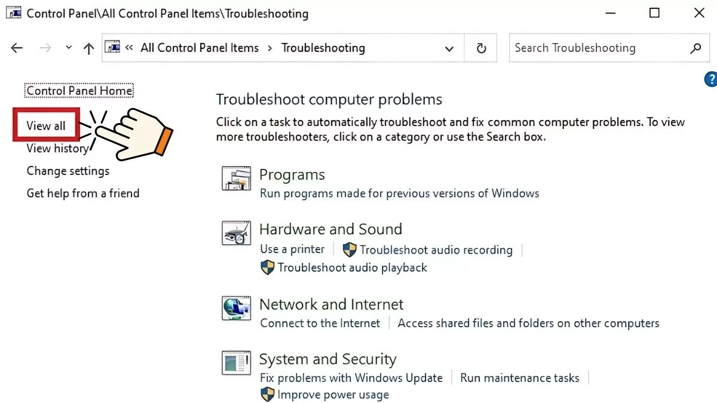The width and height of the screenshot is (717, 403).
Task: Click the Programs category icon
Action: coord(237,178)
